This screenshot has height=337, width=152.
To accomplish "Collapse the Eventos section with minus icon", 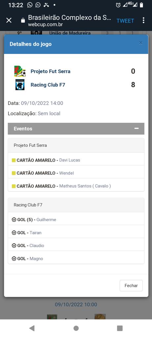I will (137, 128).
